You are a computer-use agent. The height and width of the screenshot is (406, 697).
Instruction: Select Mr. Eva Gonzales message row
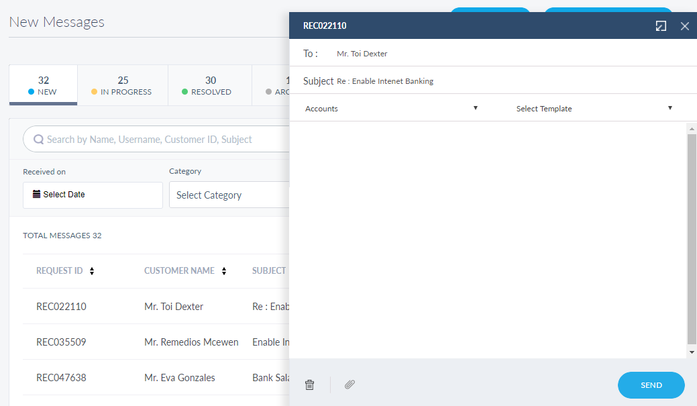click(179, 378)
